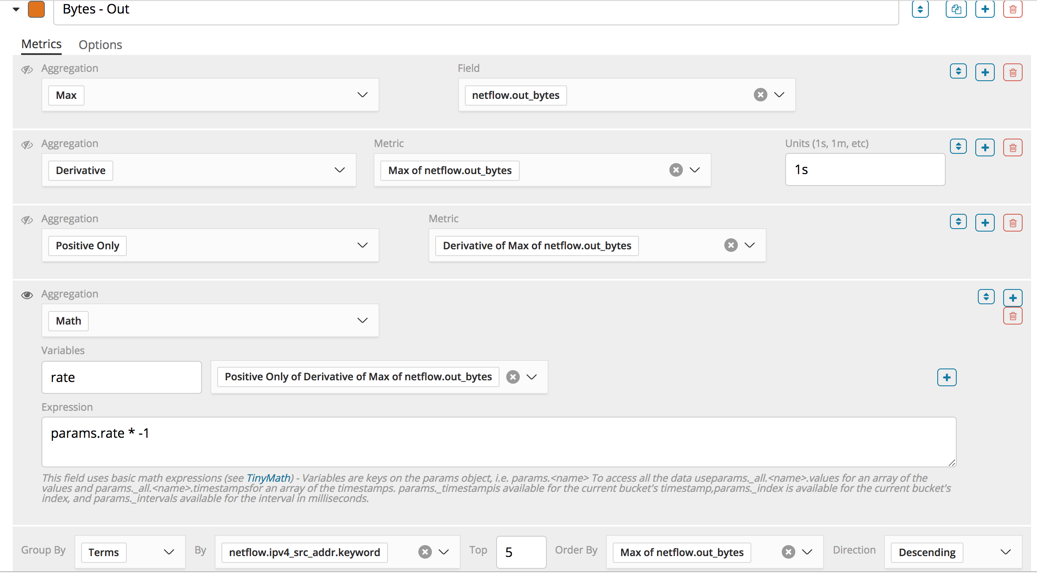Clear the netflow.out_bytes field selection
Screen dimensions: 1037x573
760,95
